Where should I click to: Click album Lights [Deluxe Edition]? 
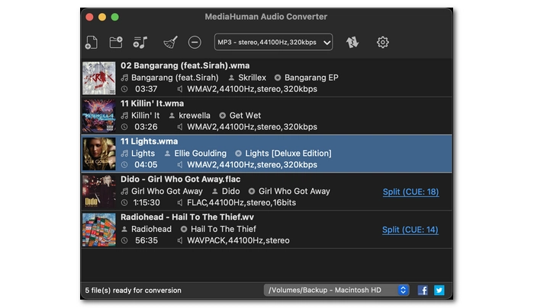click(x=288, y=154)
